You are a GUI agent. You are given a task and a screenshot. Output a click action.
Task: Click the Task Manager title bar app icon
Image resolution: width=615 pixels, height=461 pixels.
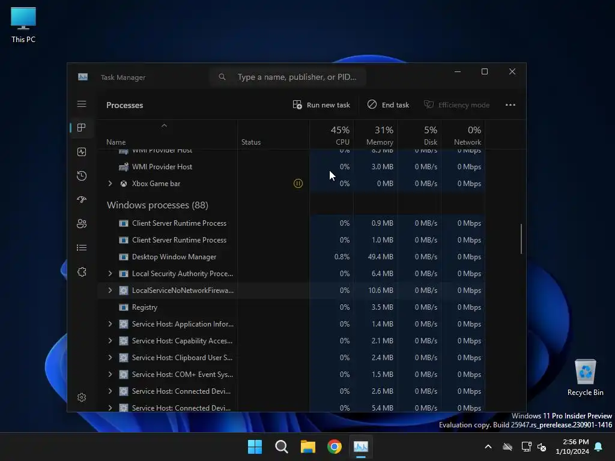point(83,77)
